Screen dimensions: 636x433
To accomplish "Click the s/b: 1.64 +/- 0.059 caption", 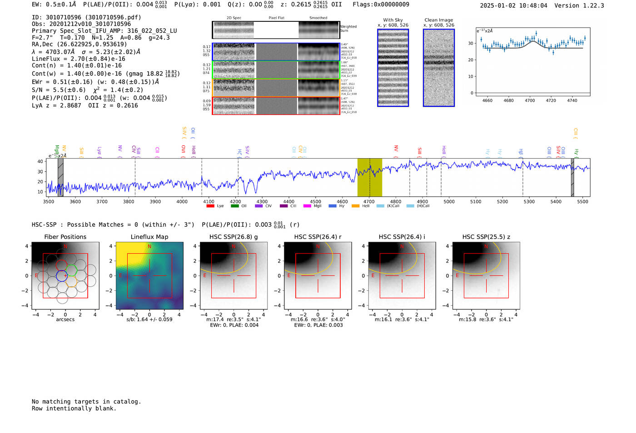I will 149,319.
